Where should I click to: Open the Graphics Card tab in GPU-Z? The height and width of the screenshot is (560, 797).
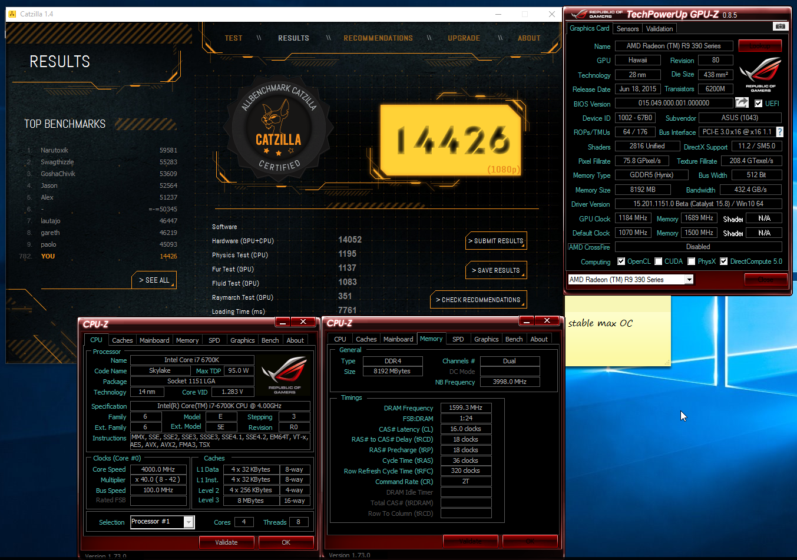click(x=589, y=28)
